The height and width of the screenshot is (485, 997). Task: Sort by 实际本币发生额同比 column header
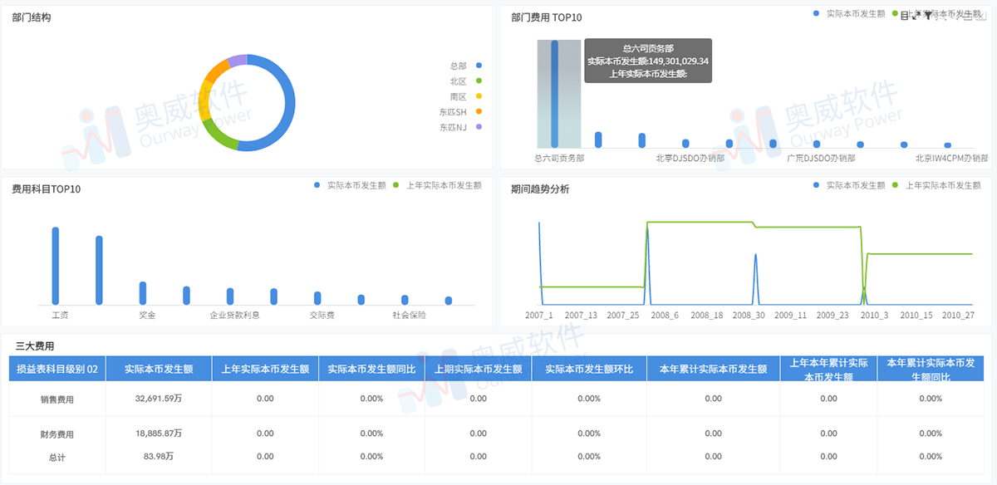[371, 370]
